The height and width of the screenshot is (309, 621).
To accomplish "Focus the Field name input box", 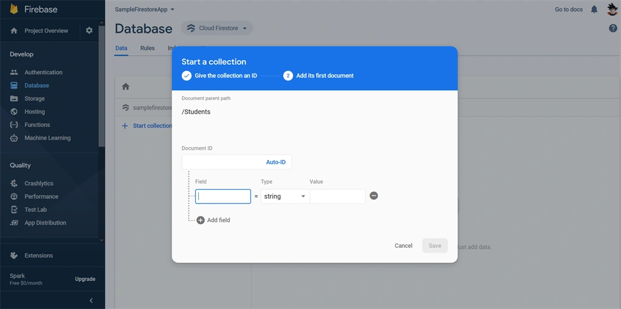I will (223, 196).
